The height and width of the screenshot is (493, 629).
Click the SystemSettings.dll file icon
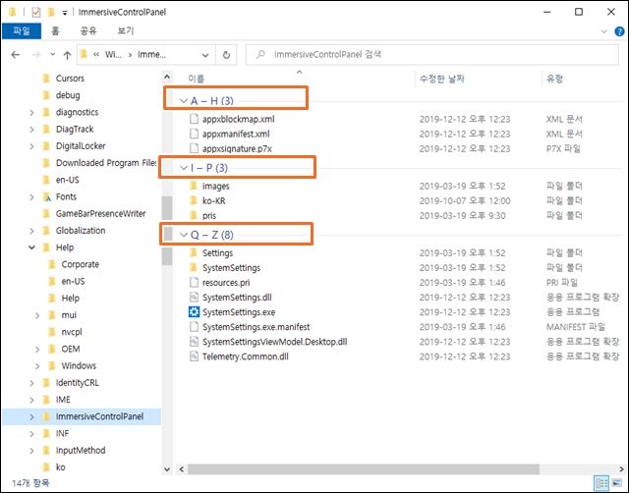[x=194, y=297]
